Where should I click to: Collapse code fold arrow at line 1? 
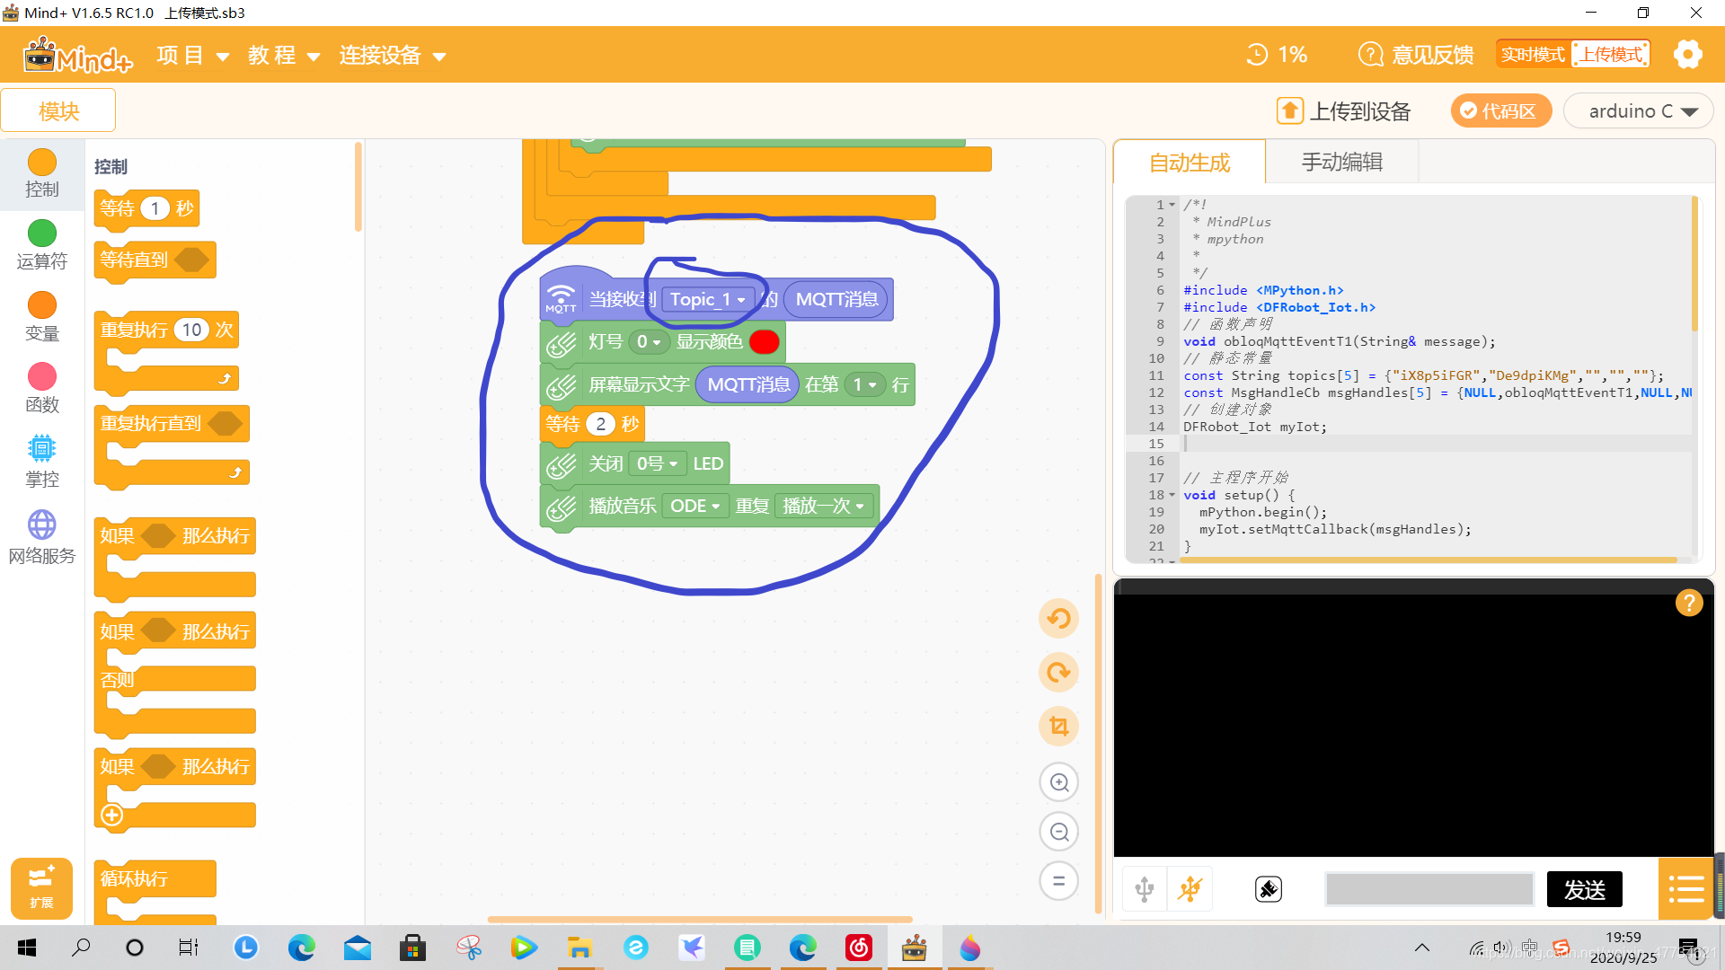pyautogui.click(x=1172, y=206)
